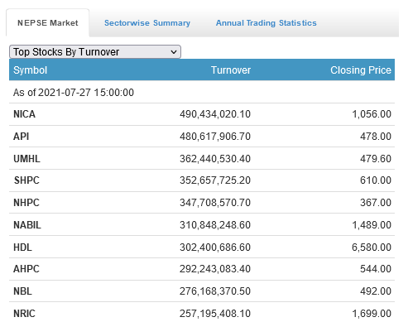This screenshot has width=408, height=322.
Task: Open the NRIC stock symbol
Action: coord(24,314)
